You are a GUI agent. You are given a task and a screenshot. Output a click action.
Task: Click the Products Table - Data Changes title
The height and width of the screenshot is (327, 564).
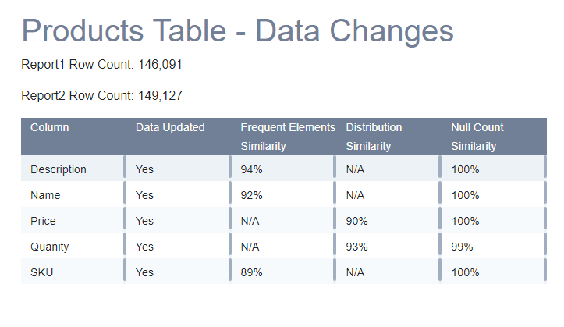[x=237, y=30]
